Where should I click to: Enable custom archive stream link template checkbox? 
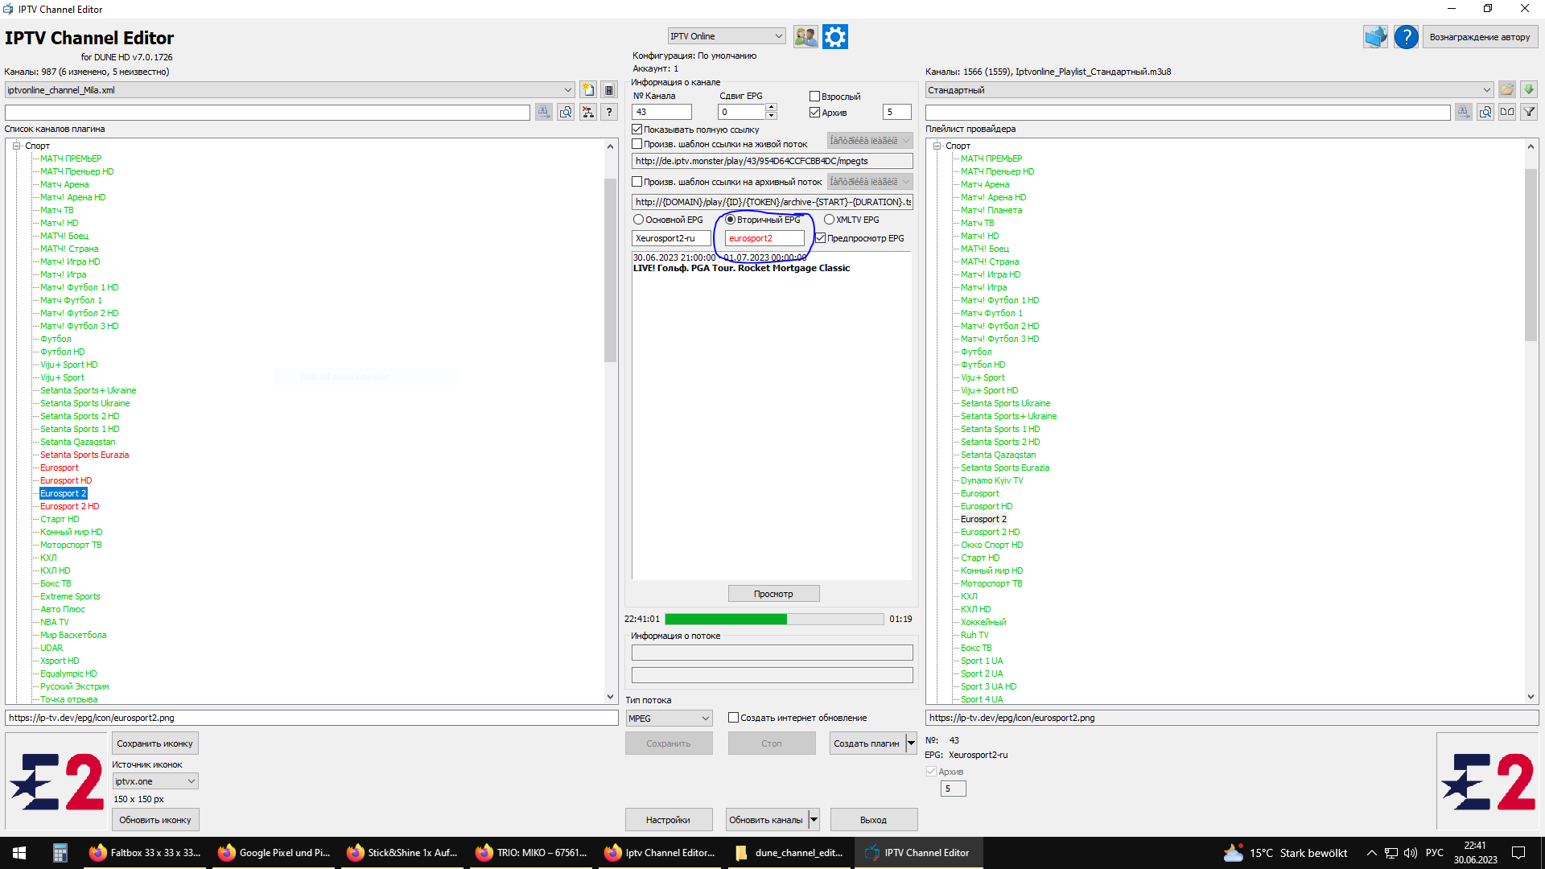637,182
